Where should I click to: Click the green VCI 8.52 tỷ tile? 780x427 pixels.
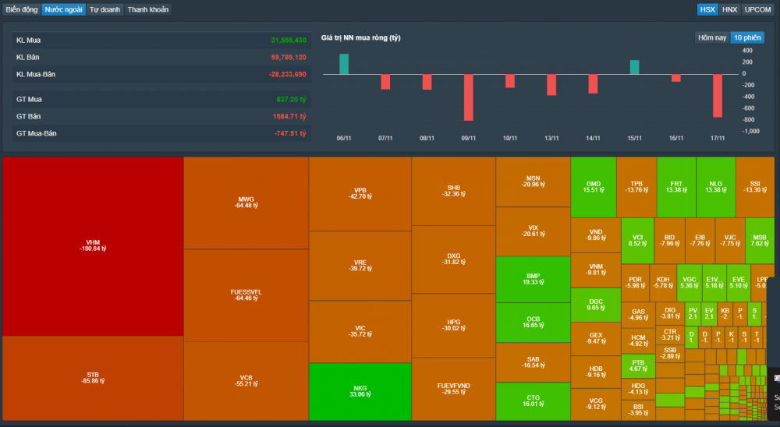pyautogui.click(x=638, y=241)
